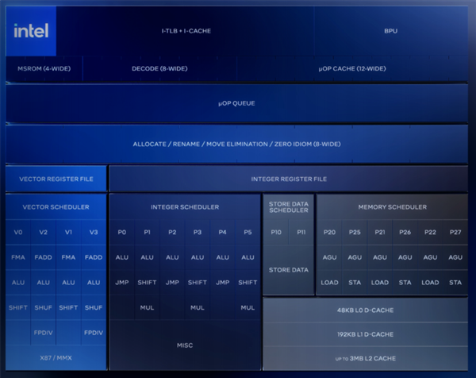476x378 pixels.
Task: Click port P10 in store scheduler
Action: click(276, 232)
